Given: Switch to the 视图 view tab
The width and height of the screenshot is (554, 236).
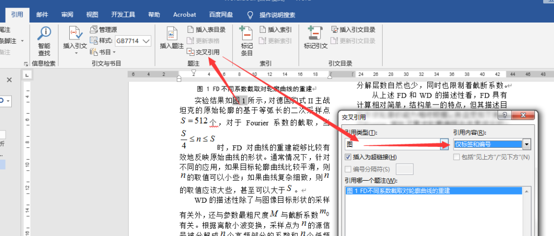Looking at the screenshot, I should [92, 15].
